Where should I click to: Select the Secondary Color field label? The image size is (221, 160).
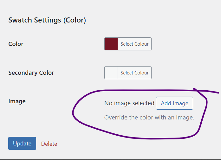[31, 73]
